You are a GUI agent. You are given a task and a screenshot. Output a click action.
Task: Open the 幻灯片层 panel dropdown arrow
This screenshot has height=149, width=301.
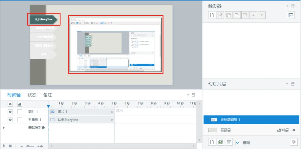point(287,84)
